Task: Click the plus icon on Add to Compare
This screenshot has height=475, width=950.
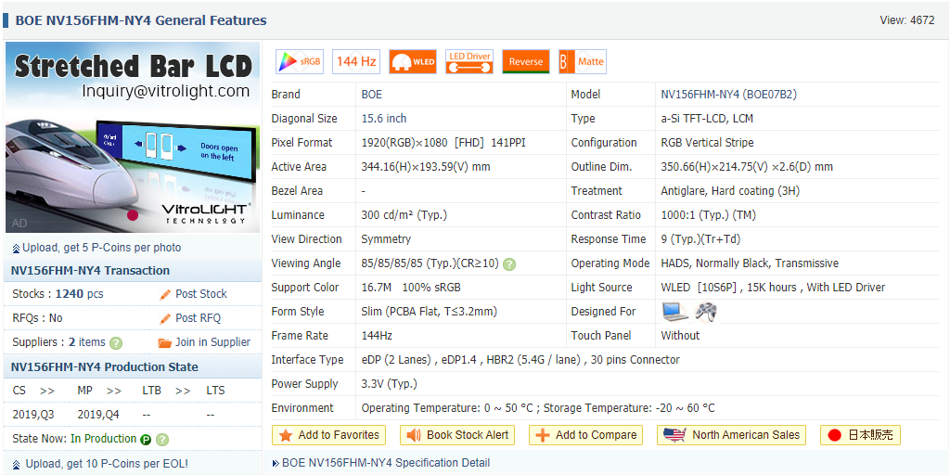Action: (543, 435)
